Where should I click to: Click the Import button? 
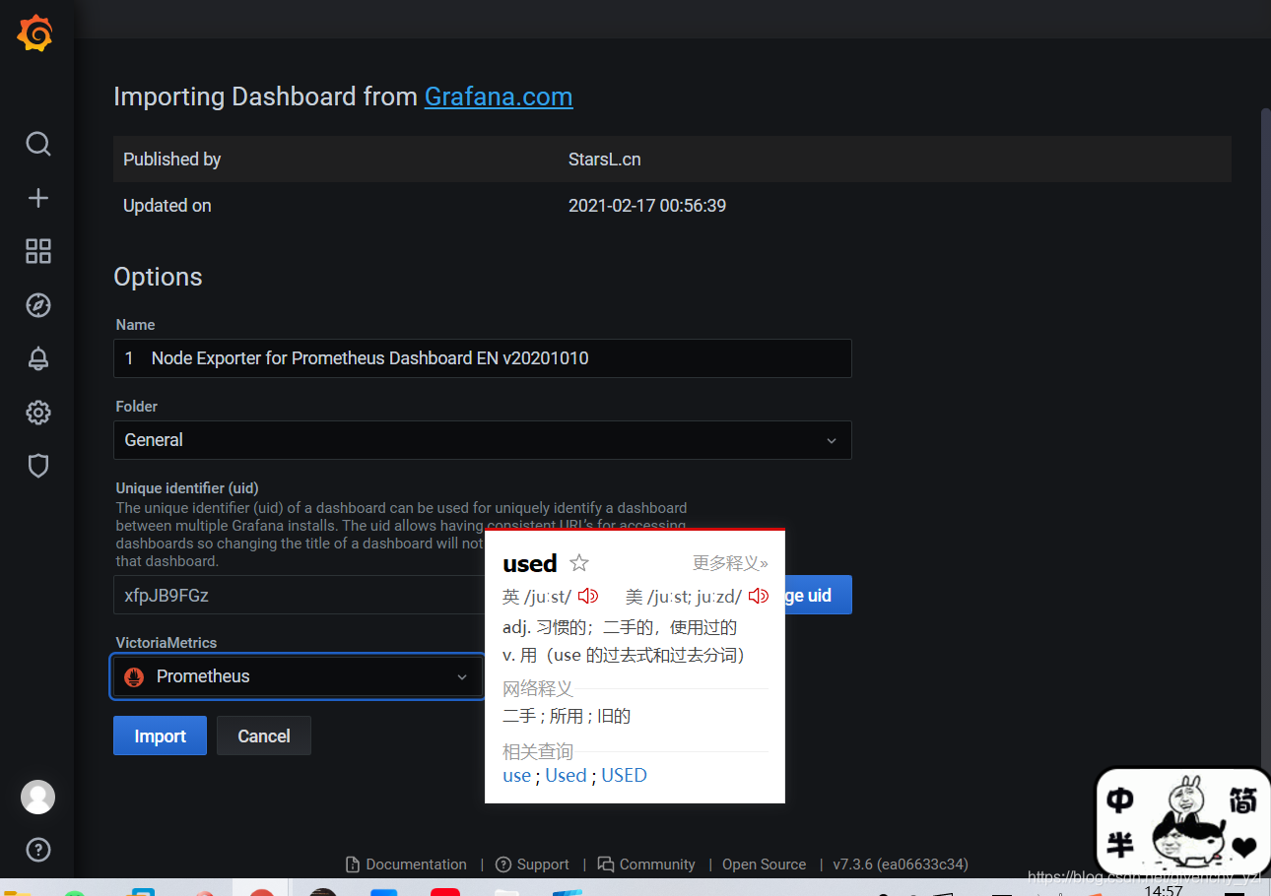(x=160, y=736)
